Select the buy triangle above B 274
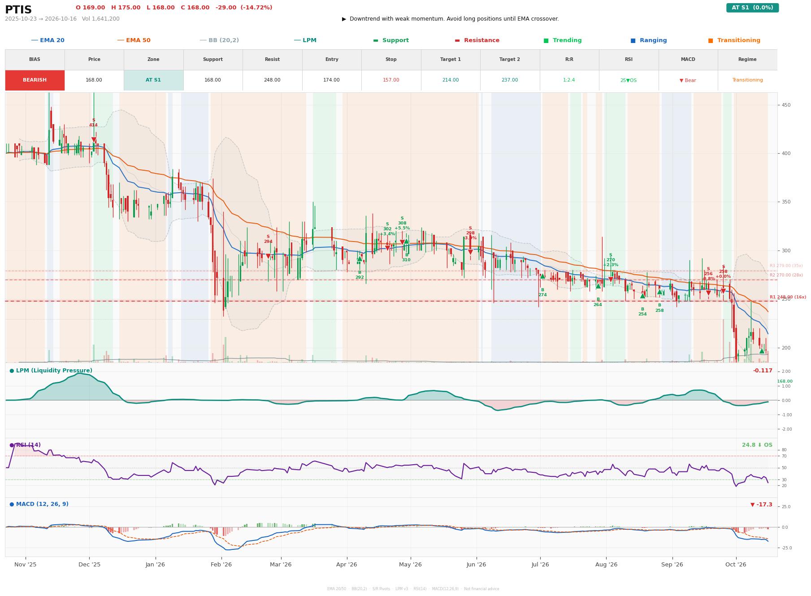 click(x=542, y=276)
